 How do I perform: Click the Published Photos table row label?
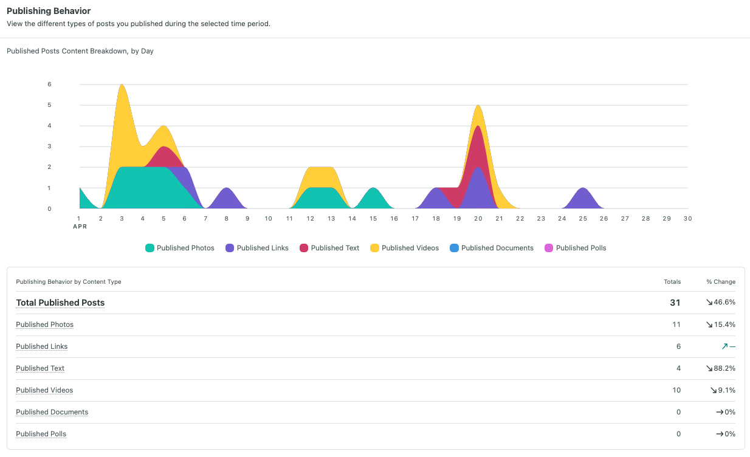tap(44, 325)
